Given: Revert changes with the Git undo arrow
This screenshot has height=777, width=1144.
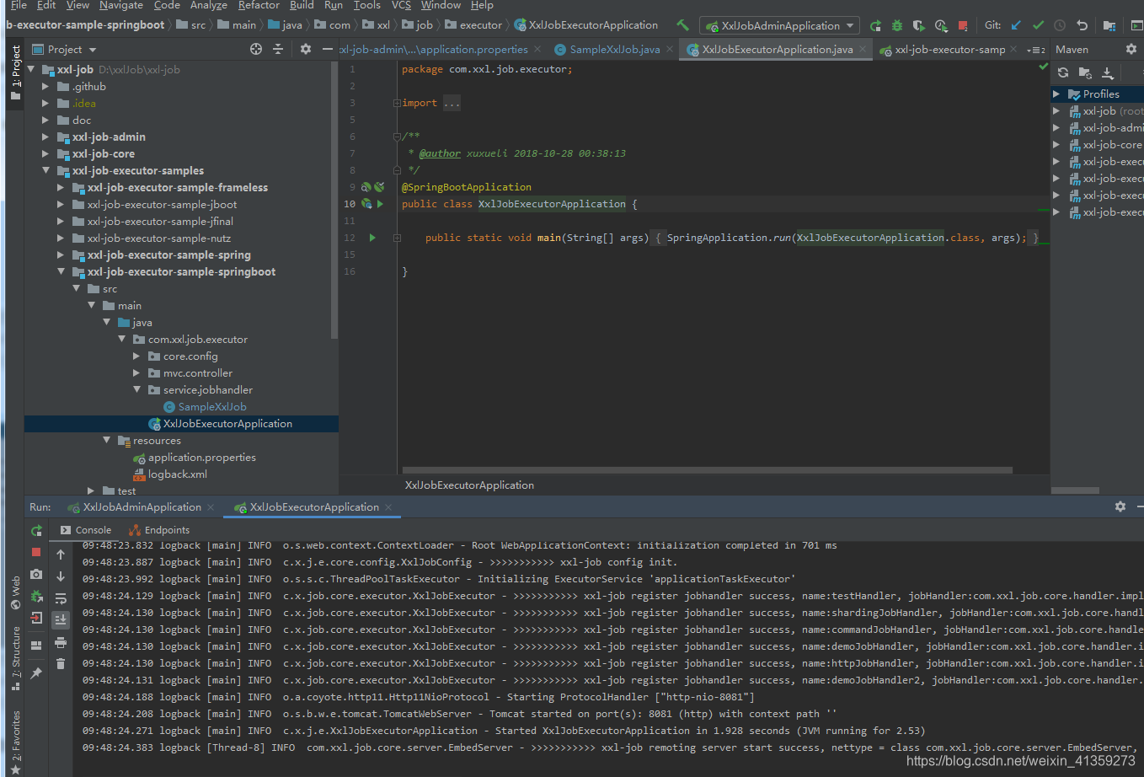Looking at the screenshot, I should 1082,25.
